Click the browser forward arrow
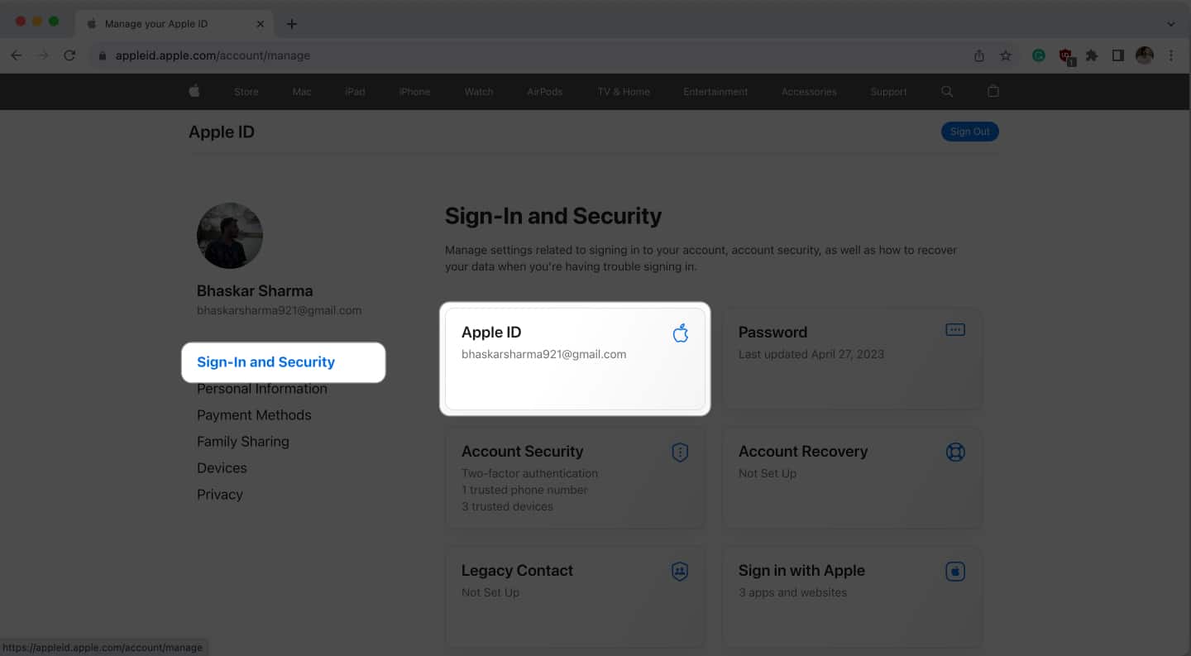Screen dimensions: 1191x656 [x=42, y=55]
